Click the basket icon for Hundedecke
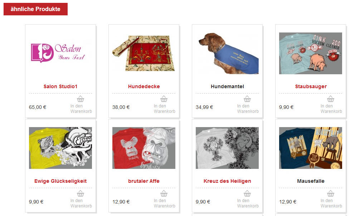The height and width of the screenshot is (216, 355). 164,99
